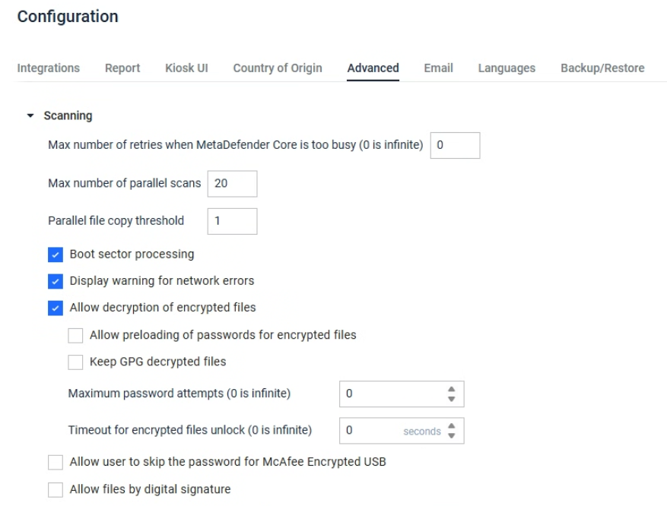Disable Display warning for network errors
This screenshot has width=667, height=506.
coord(55,281)
